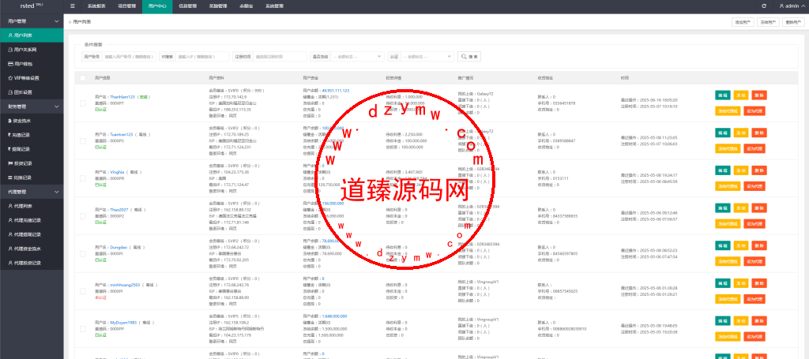Open the minhhoang2503 username link
This screenshot has width=809, height=359.
[124, 285]
